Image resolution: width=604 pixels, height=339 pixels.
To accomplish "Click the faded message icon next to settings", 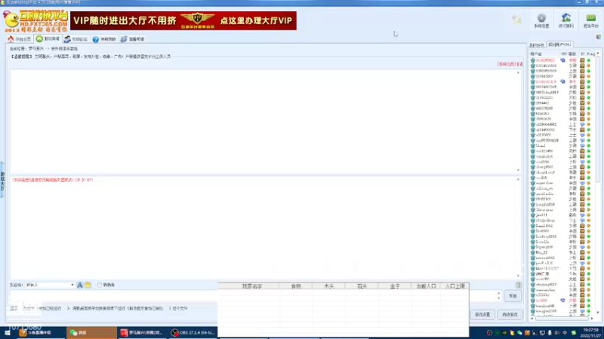I will click(517, 20).
